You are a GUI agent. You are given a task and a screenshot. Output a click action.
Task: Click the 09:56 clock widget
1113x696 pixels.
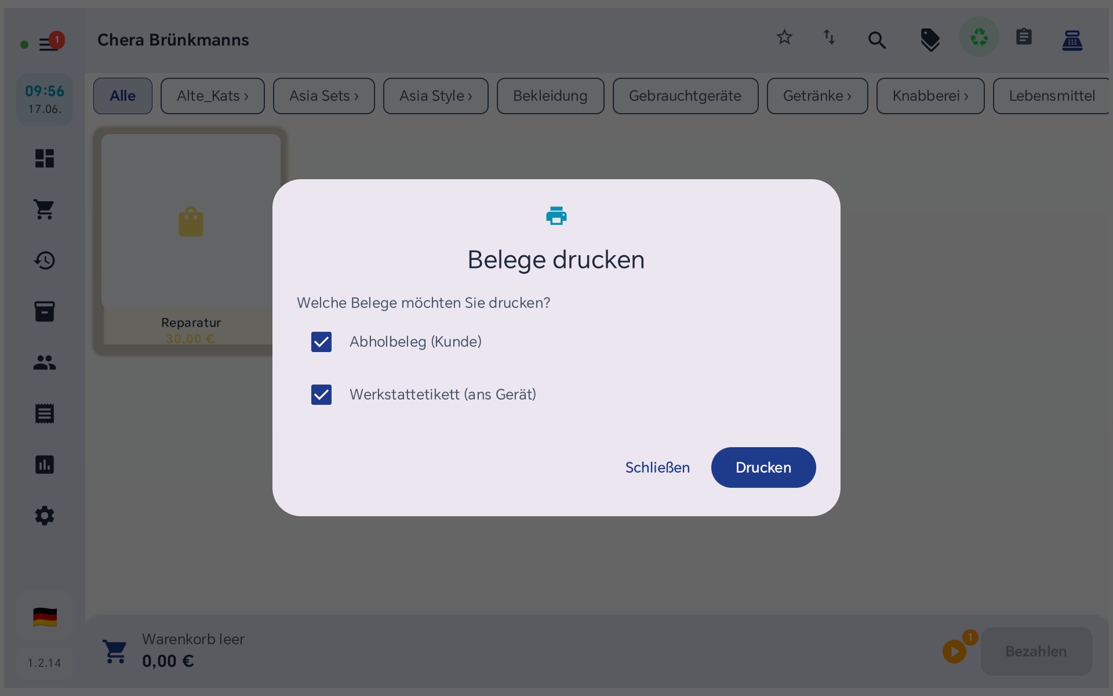pos(45,99)
